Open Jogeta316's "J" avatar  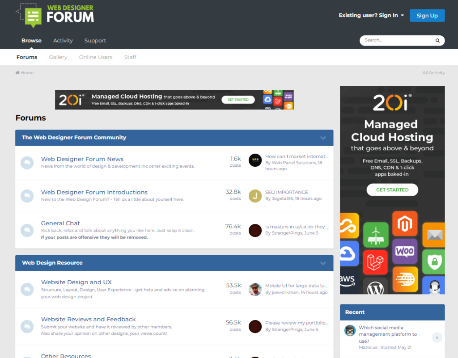(x=255, y=196)
